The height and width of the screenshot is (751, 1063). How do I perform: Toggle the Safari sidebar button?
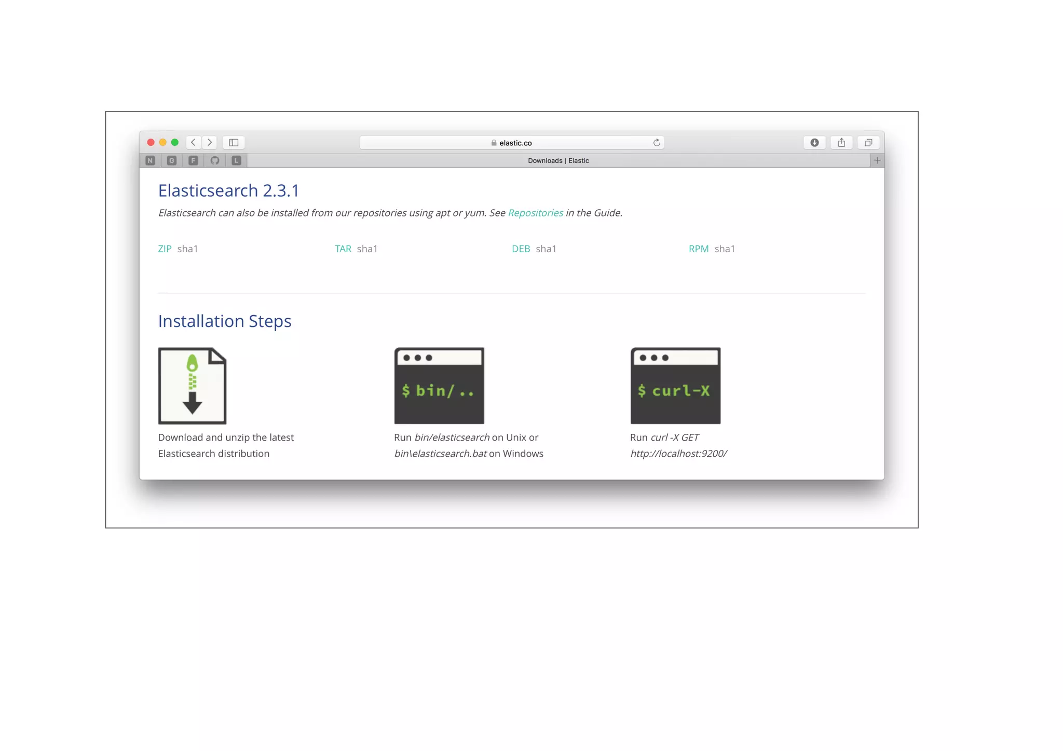coord(234,142)
